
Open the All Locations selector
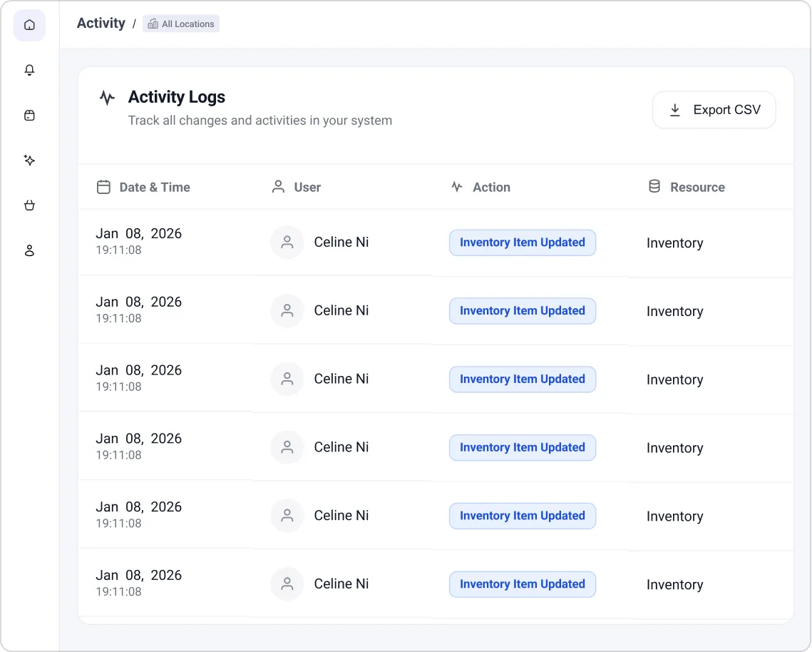click(181, 24)
